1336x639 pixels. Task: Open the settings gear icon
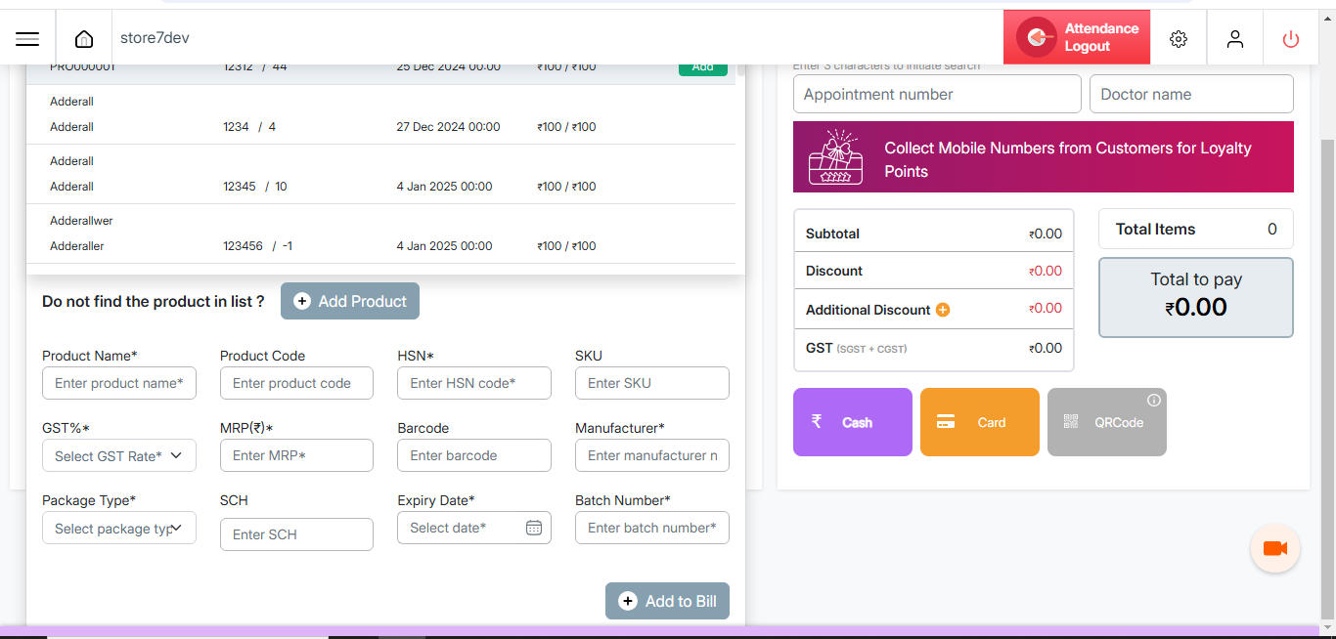click(x=1179, y=38)
